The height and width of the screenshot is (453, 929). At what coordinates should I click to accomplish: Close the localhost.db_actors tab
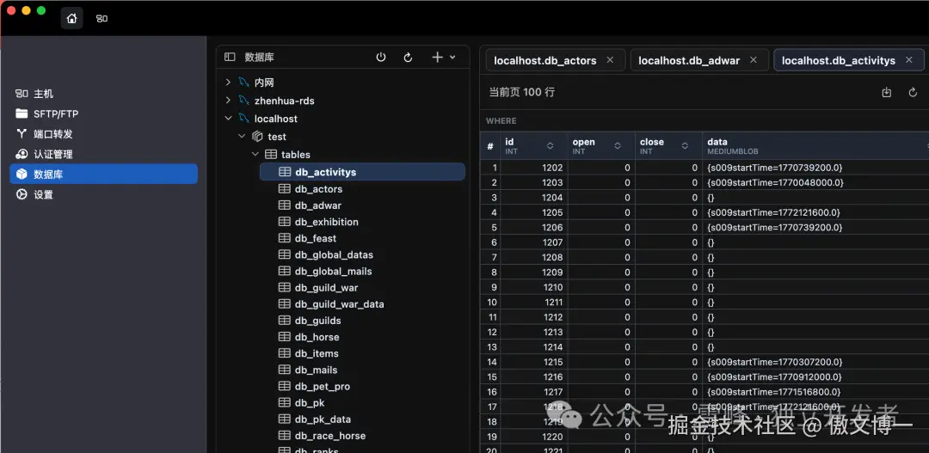[x=610, y=60]
